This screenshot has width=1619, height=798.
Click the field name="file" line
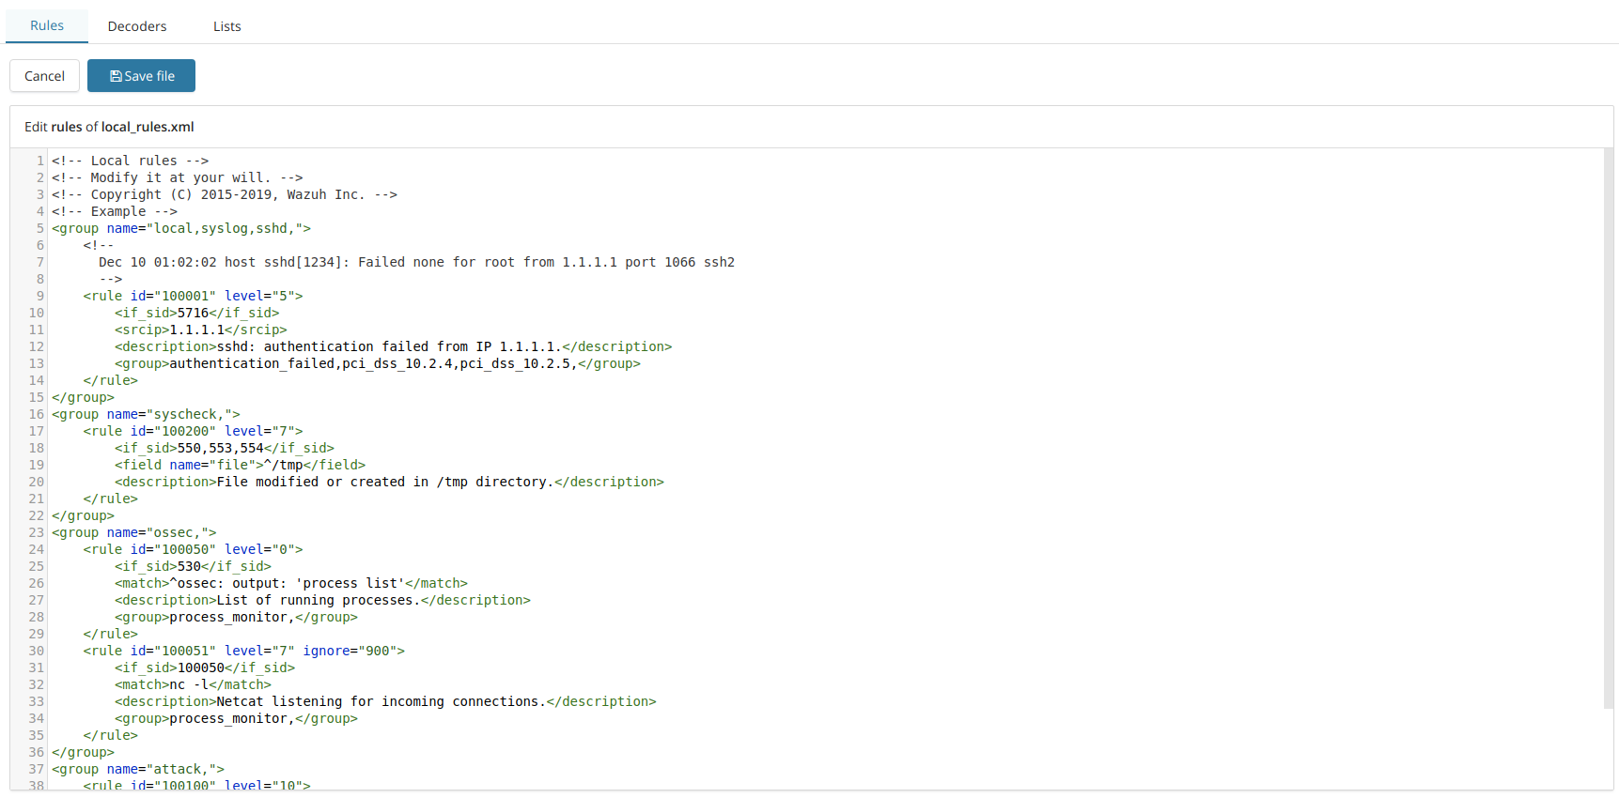pyautogui.click(x=240, y=465)
